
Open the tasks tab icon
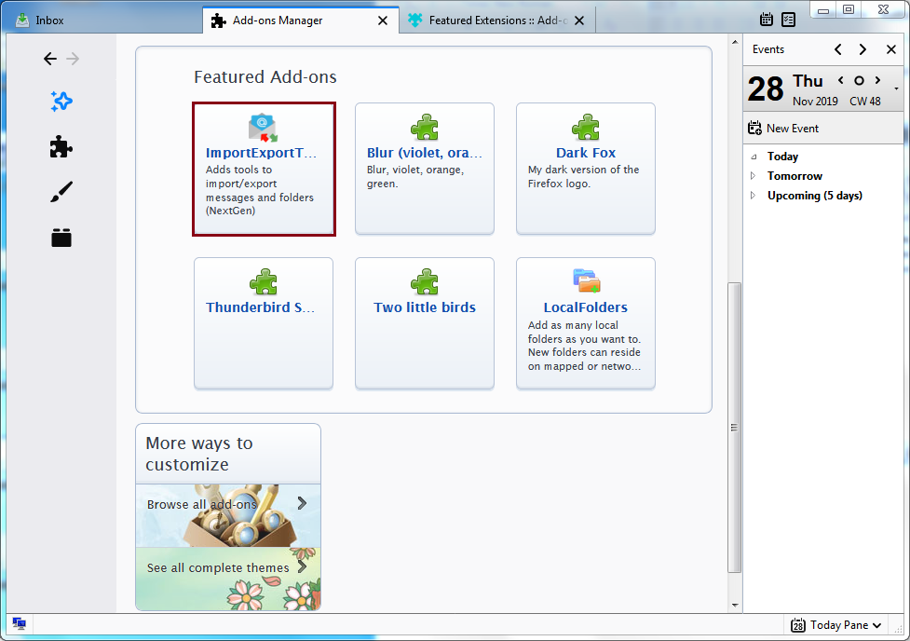[x=788, y=20]
